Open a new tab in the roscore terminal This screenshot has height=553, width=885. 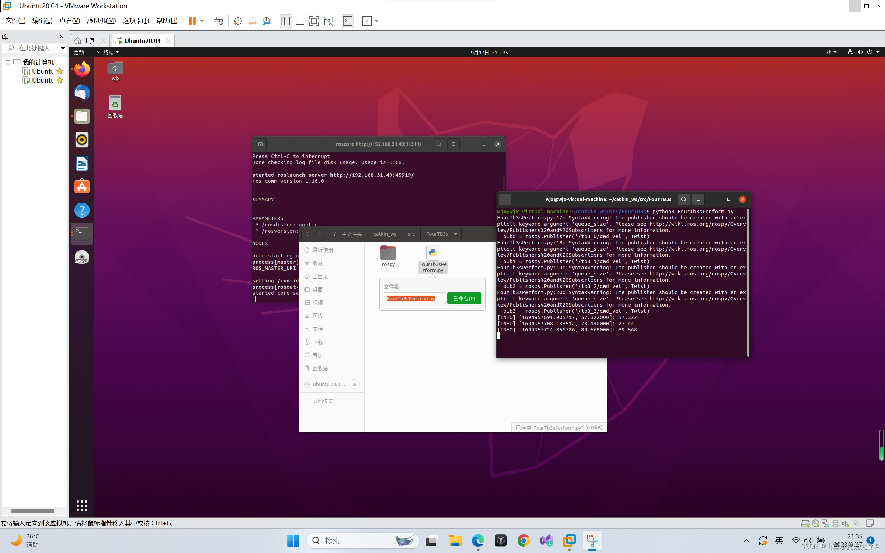pyautogui.click(x=260, y=144)
